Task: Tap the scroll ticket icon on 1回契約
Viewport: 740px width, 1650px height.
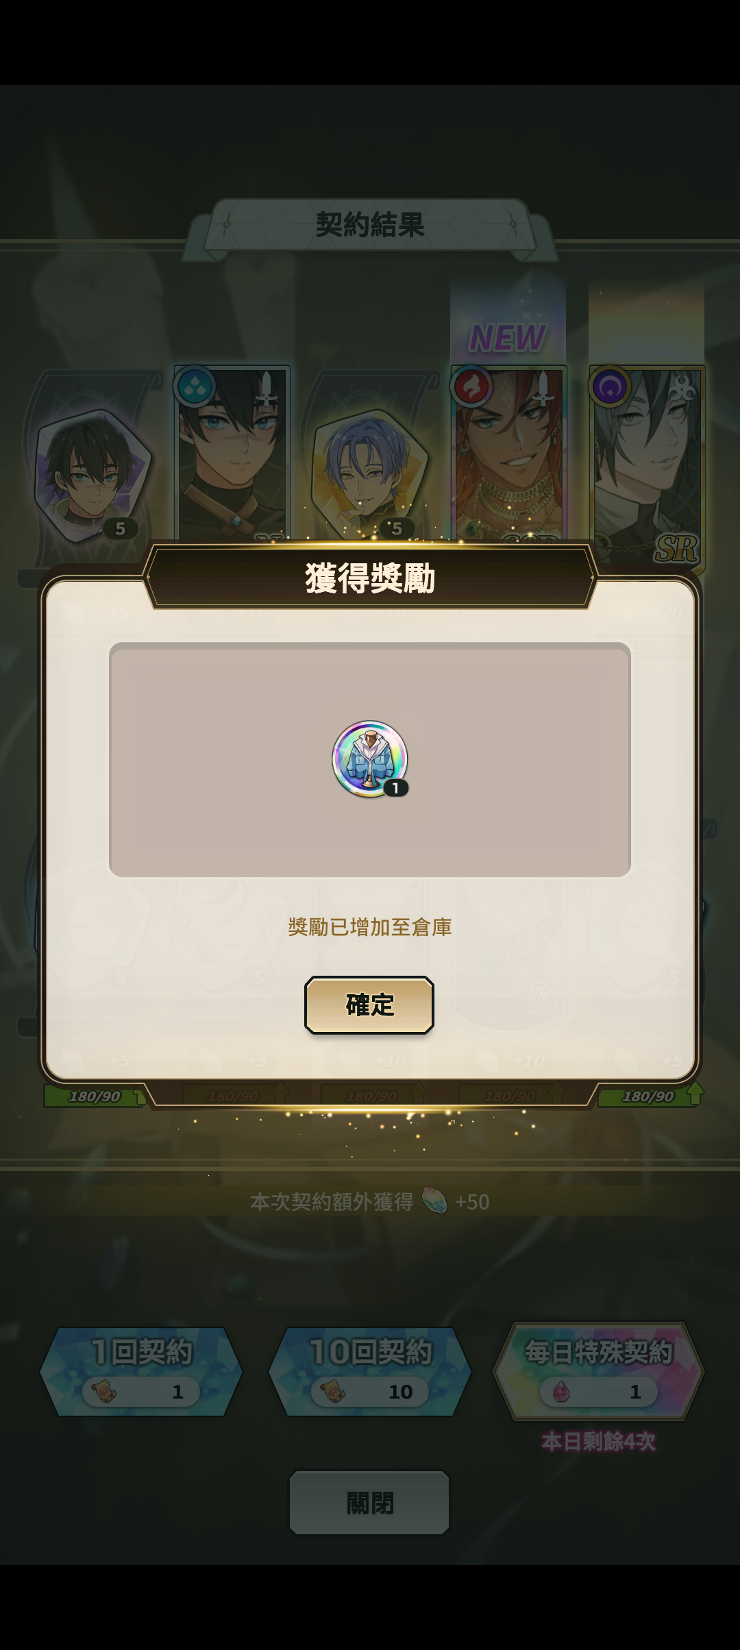Action: point(103,1392)
